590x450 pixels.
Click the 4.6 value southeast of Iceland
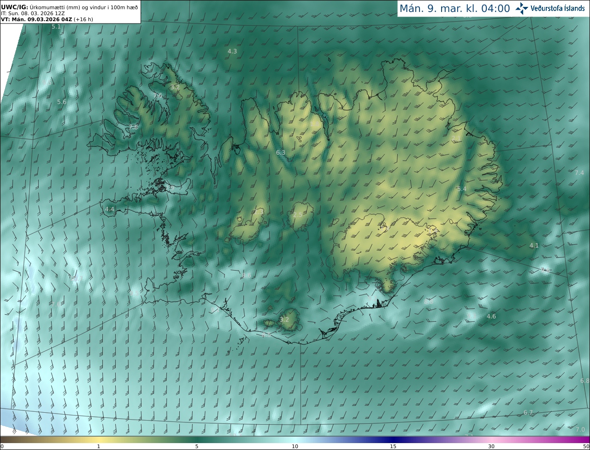click(491, 316)
